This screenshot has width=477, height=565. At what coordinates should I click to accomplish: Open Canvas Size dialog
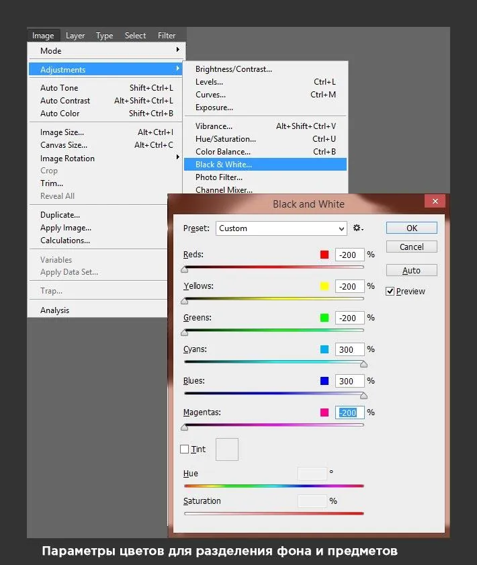(106, 145)
